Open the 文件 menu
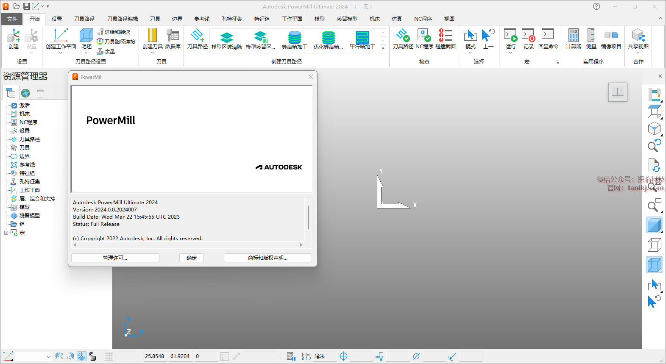The width and height of the screenshot is (666, 364). [x=12, y=19]
